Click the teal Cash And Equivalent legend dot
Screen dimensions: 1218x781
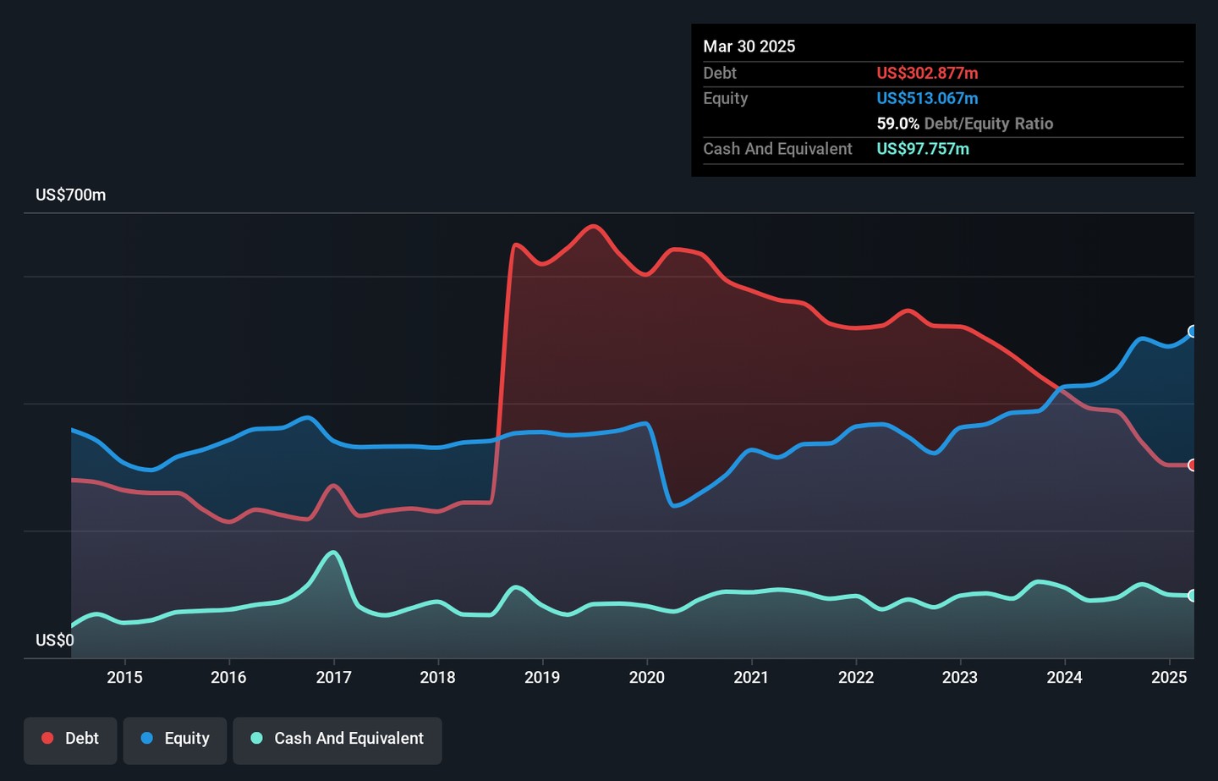coord(257,739)
